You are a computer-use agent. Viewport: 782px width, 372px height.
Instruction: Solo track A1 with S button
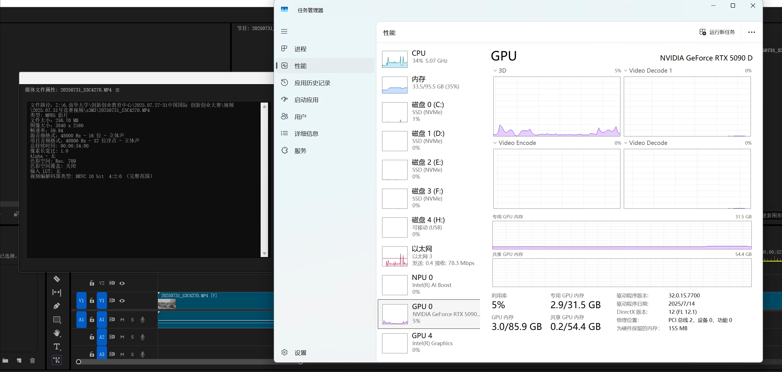coord(132,319)
